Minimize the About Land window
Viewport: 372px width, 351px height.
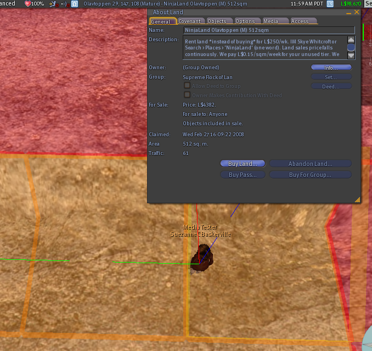(349, 12)
